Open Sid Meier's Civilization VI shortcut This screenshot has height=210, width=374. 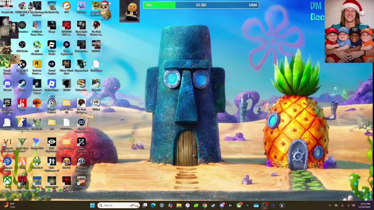pos(7,145)
